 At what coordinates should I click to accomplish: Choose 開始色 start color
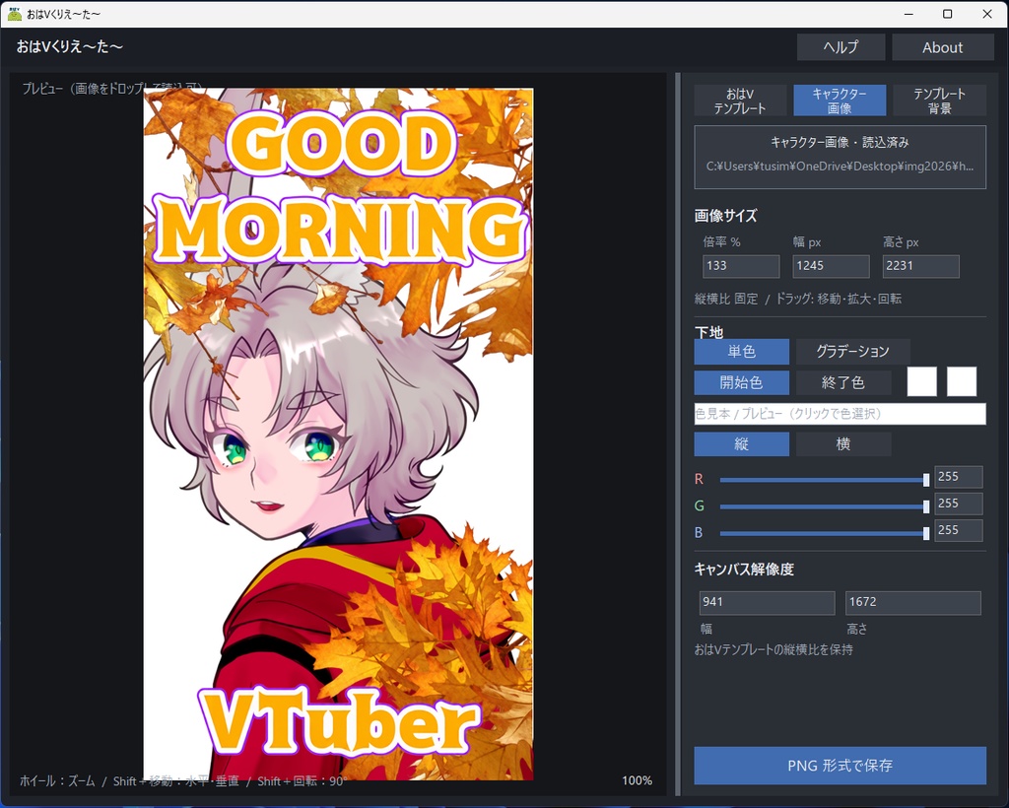coord(741,382)
